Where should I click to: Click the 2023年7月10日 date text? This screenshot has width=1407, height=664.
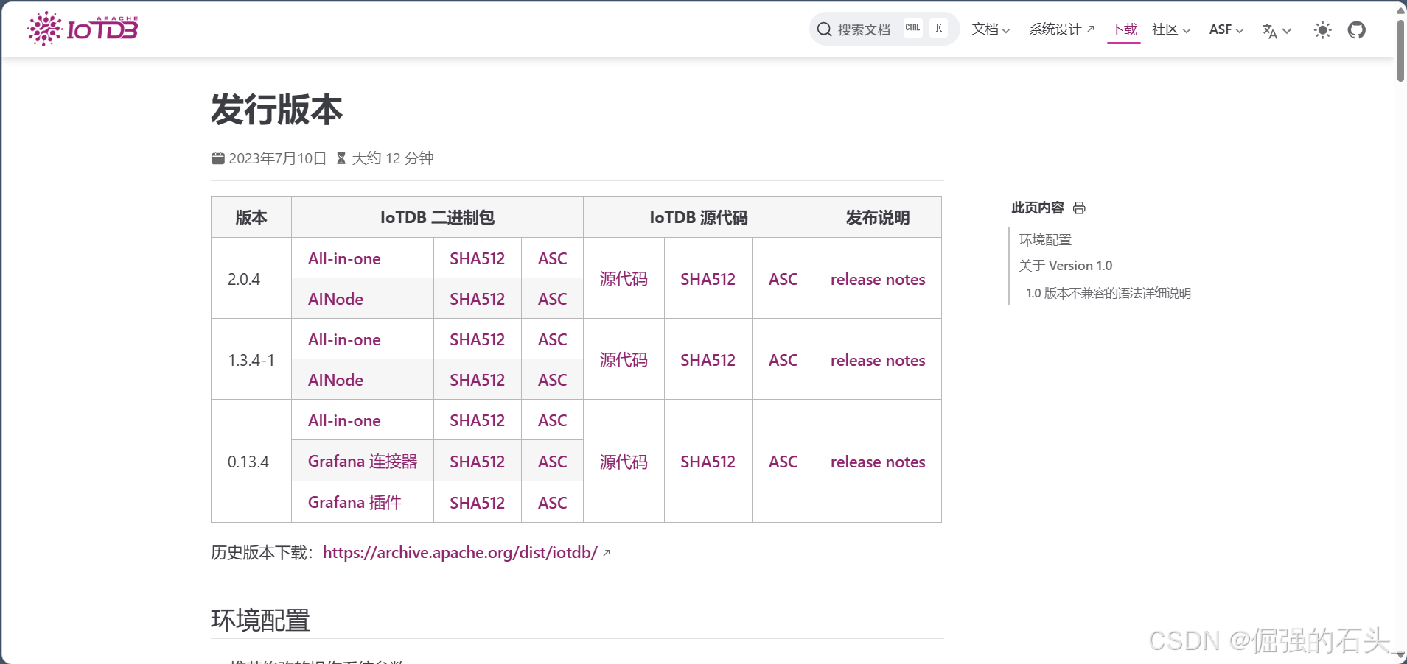[277, 158]
